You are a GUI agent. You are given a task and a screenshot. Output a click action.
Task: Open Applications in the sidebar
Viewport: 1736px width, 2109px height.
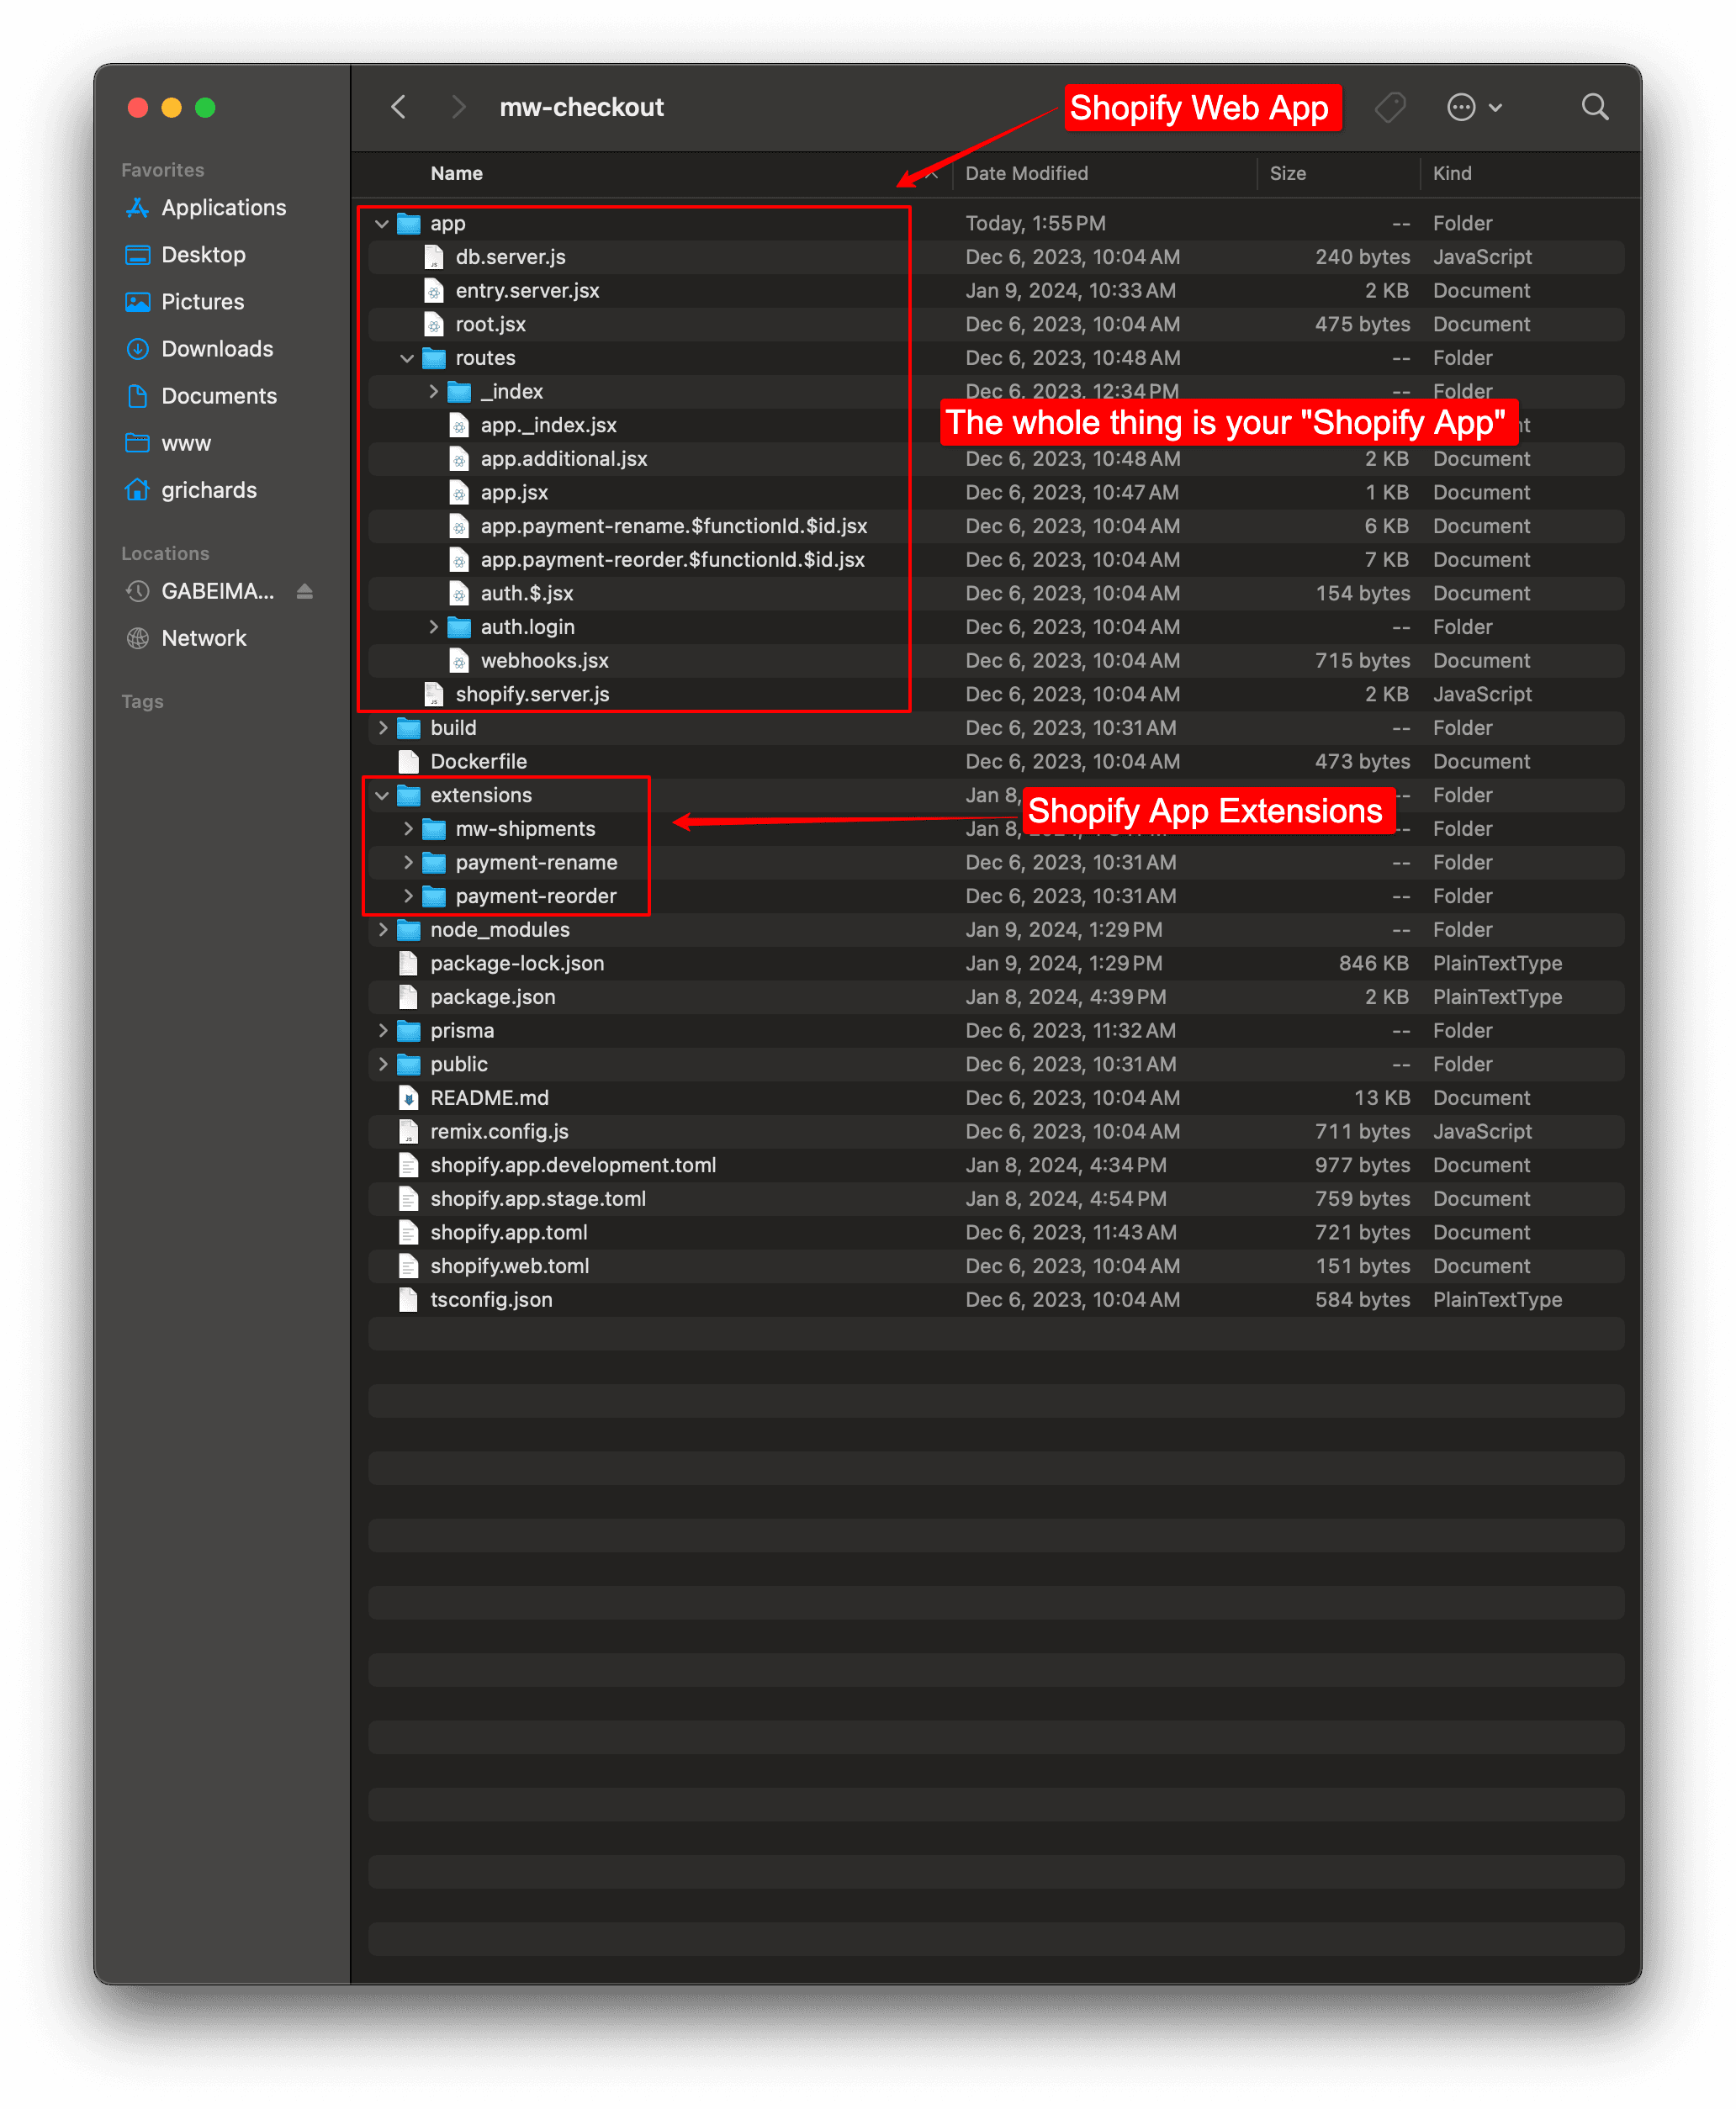point(223,208)
